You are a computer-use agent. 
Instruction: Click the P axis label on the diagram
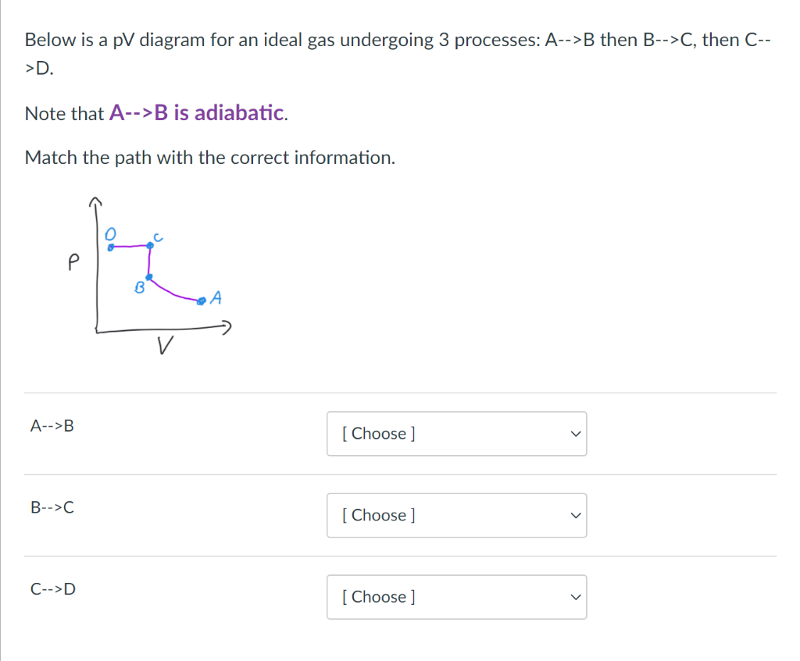coord(73,262)
